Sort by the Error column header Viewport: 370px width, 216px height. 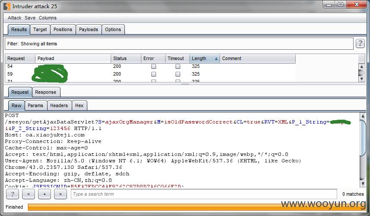(x=153, y=58)
